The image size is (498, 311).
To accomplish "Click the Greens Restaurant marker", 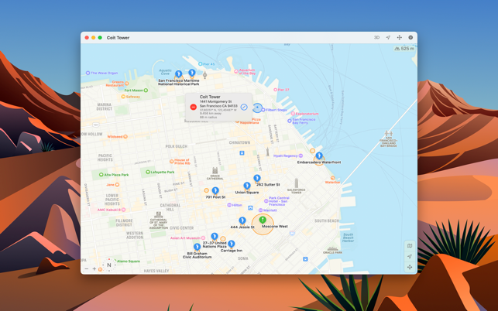I will (127, 84).
